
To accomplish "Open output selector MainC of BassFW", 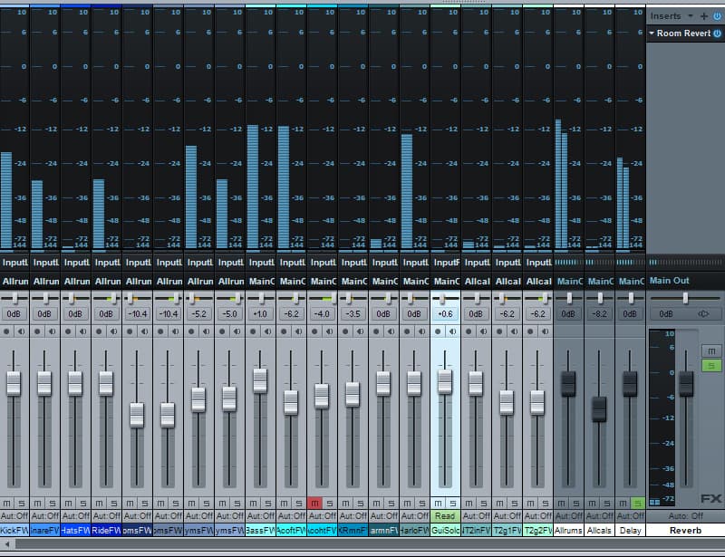I will (261, 281).
